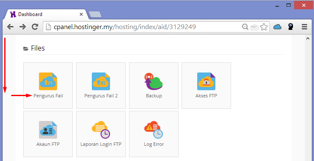Click the cpanel.hostinger.my address bar URL
The image size is (314, 161).
124,27
